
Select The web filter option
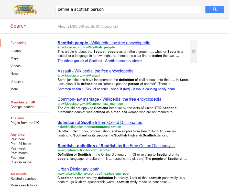17,118
